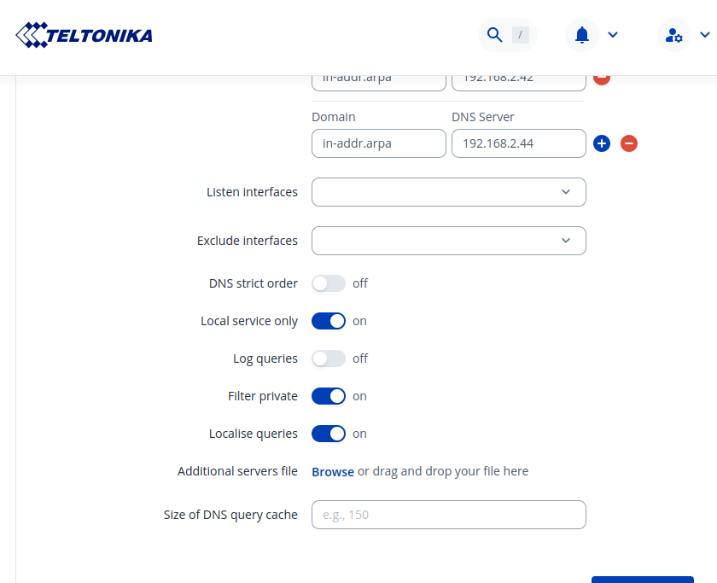Edit the 192.168.2.44 DNS Server field
Viewport: 717px width, 583px height.
pyautogui.click(x=518, y=143)
